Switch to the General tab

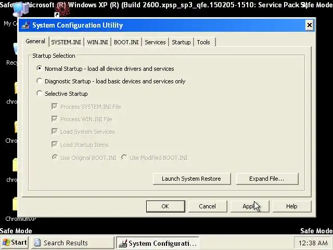click(x=35, y=41)
